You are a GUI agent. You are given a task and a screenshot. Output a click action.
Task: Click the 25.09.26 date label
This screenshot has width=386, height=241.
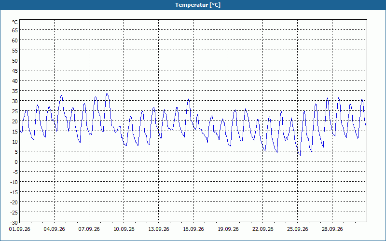[x=297, y=229]
